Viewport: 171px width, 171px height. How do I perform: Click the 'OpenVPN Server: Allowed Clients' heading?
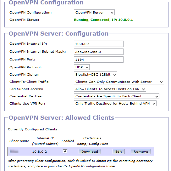[61, 118]
